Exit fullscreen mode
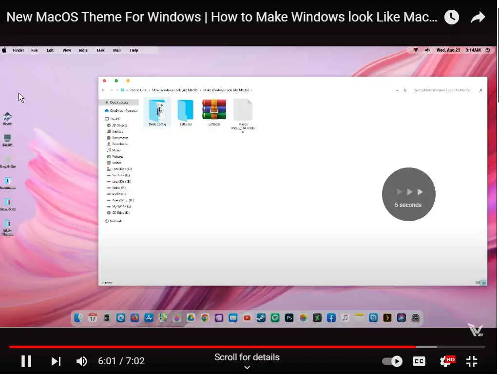The image size is (499, 374). [472, 361]
